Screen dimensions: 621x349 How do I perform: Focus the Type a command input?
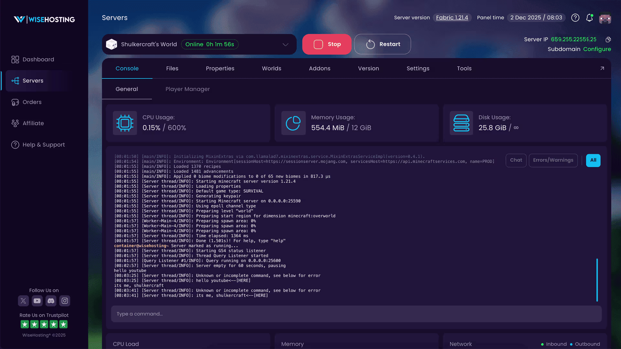click(356, 314)
